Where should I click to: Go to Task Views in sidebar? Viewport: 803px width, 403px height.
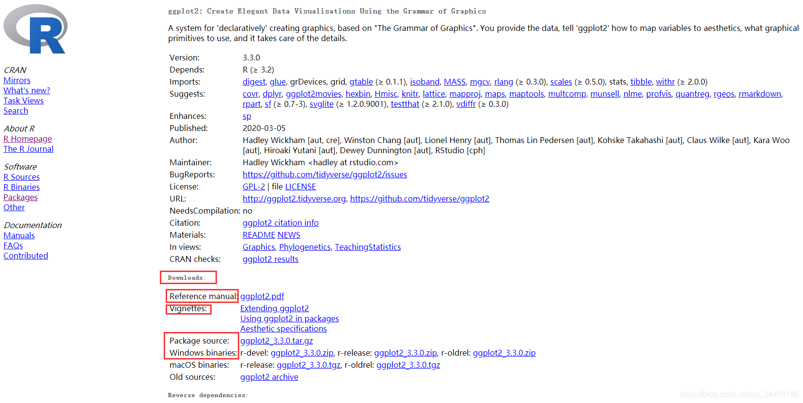[x=23, y=101]
